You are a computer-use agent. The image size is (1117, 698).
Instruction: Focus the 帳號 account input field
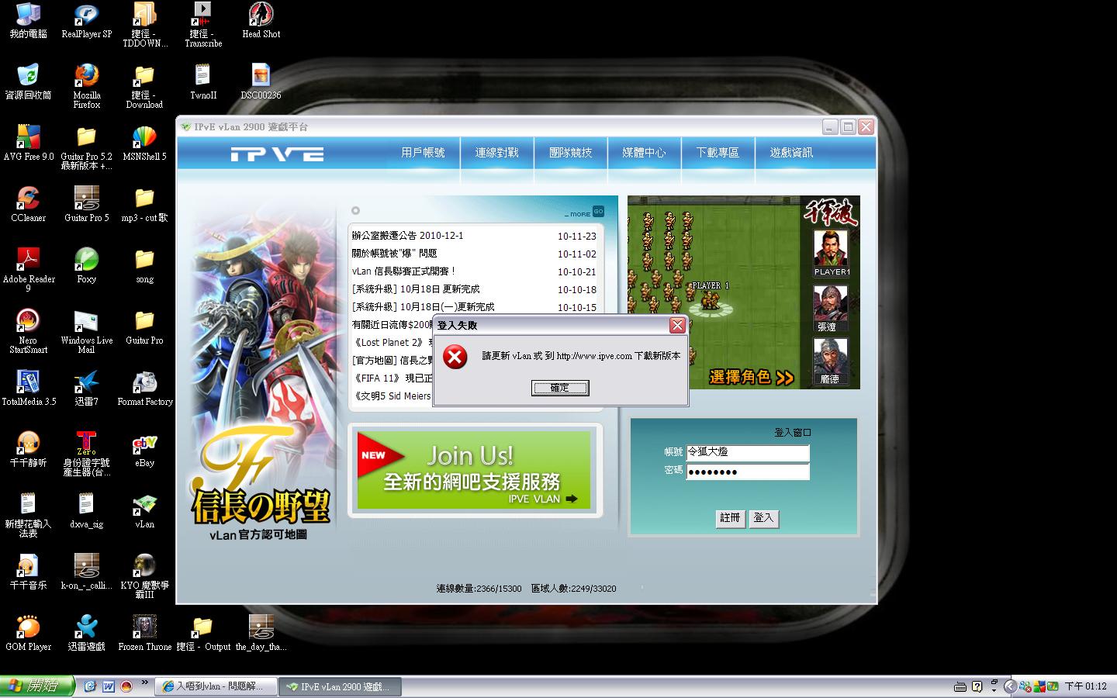tap(748, 452)
